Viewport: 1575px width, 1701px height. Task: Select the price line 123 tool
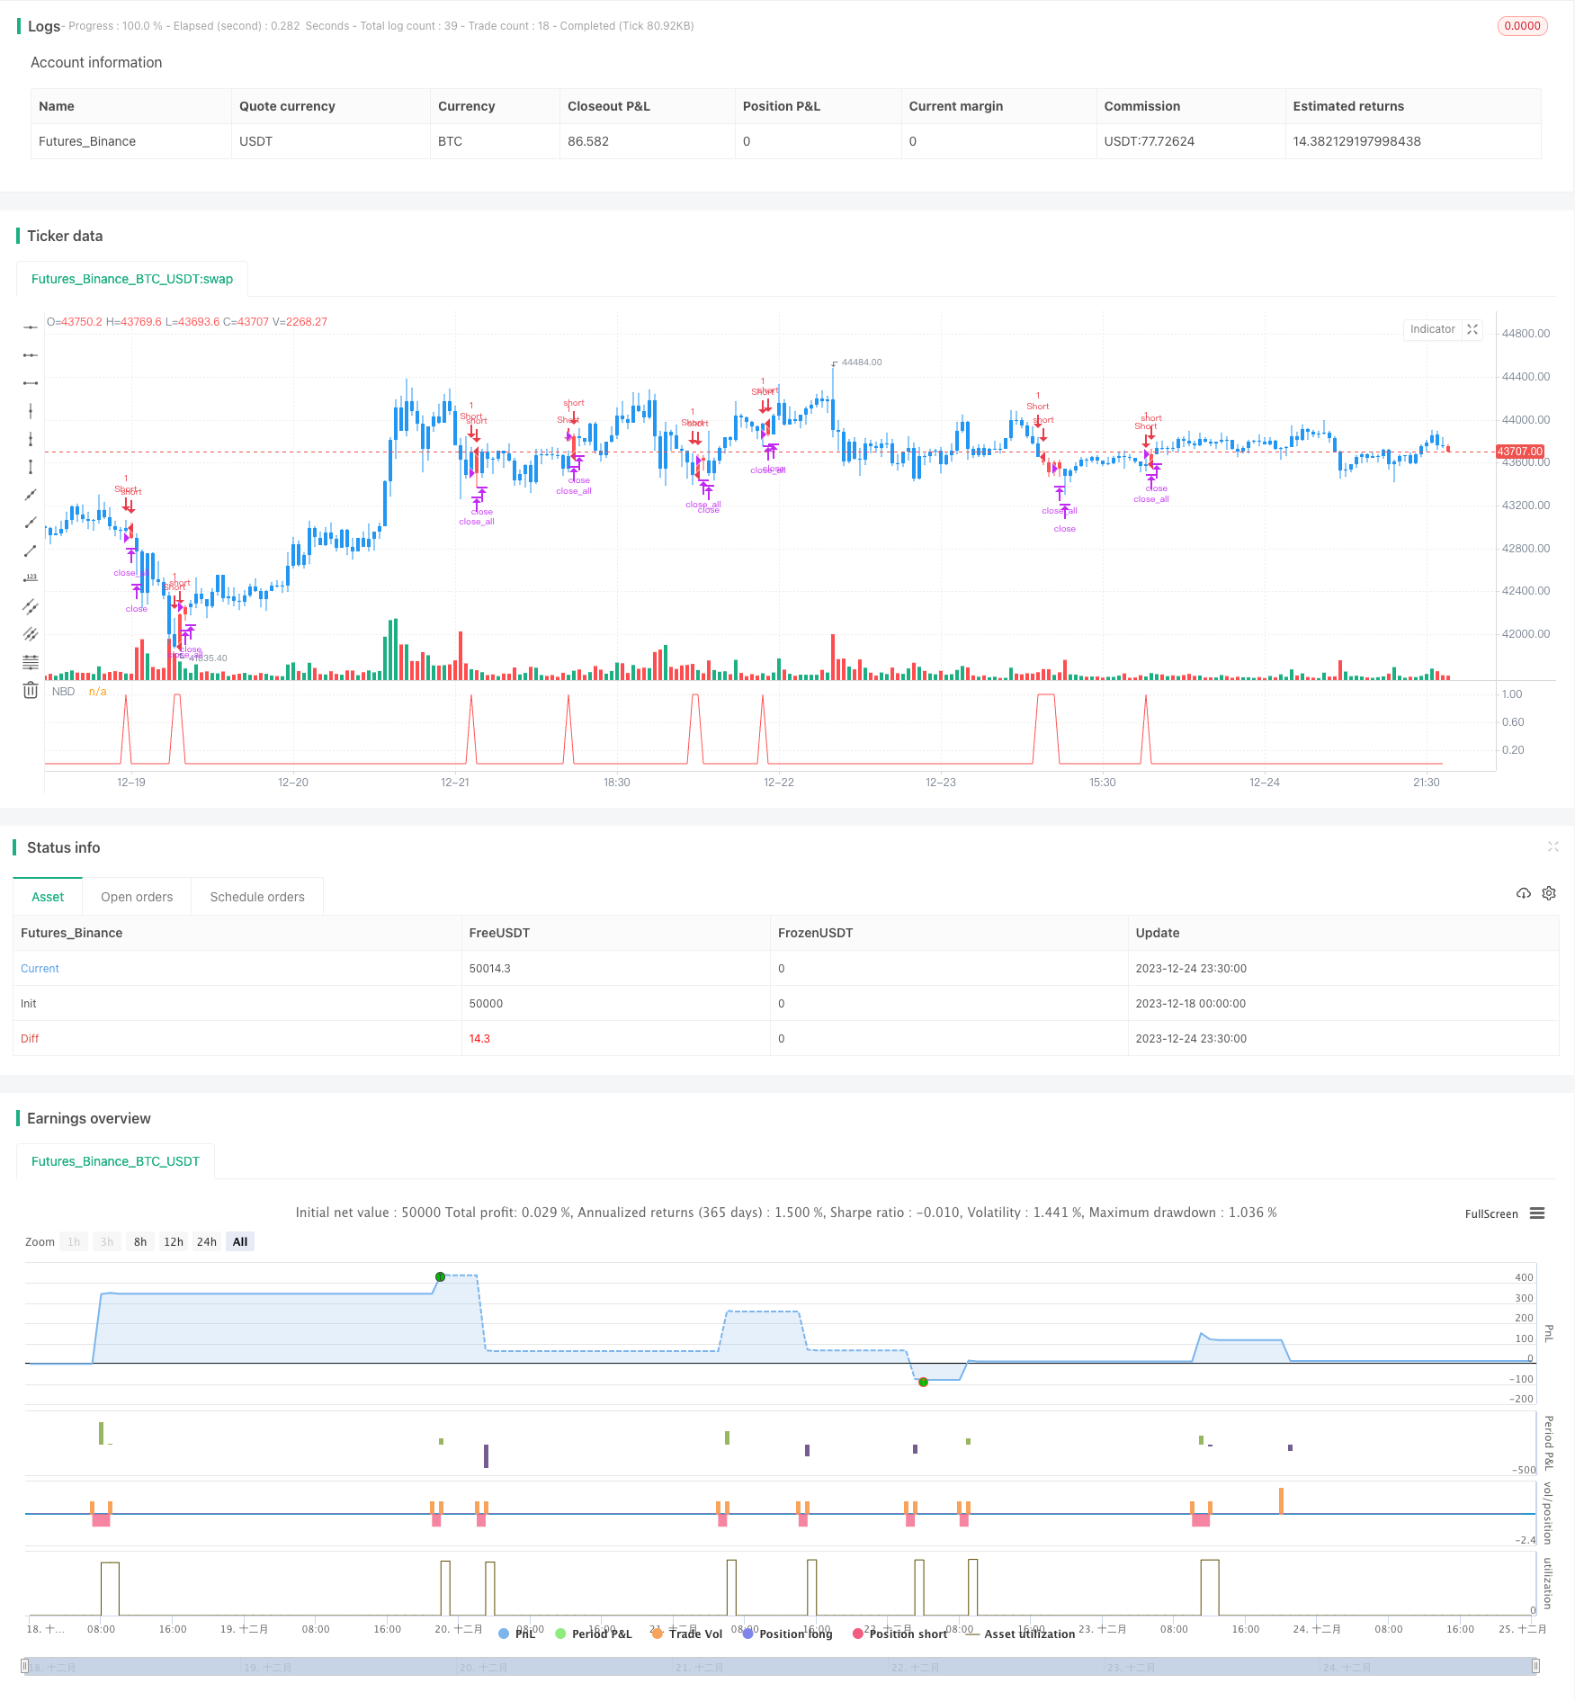pos(31,578)
